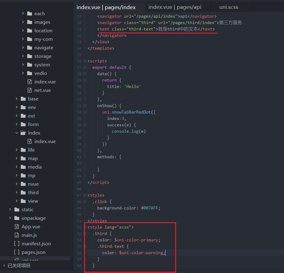Fold the data() function on line 28
Image resolution: width=284 pixels, height=273 pixels.
(x=85, y=74)
